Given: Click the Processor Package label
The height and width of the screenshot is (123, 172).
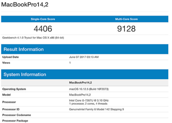Looking at the screenshot, I should point(15,121).
